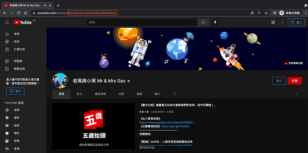Click the channel name 老高與小茉 Mr & Mrs Gao

point(99,81)
